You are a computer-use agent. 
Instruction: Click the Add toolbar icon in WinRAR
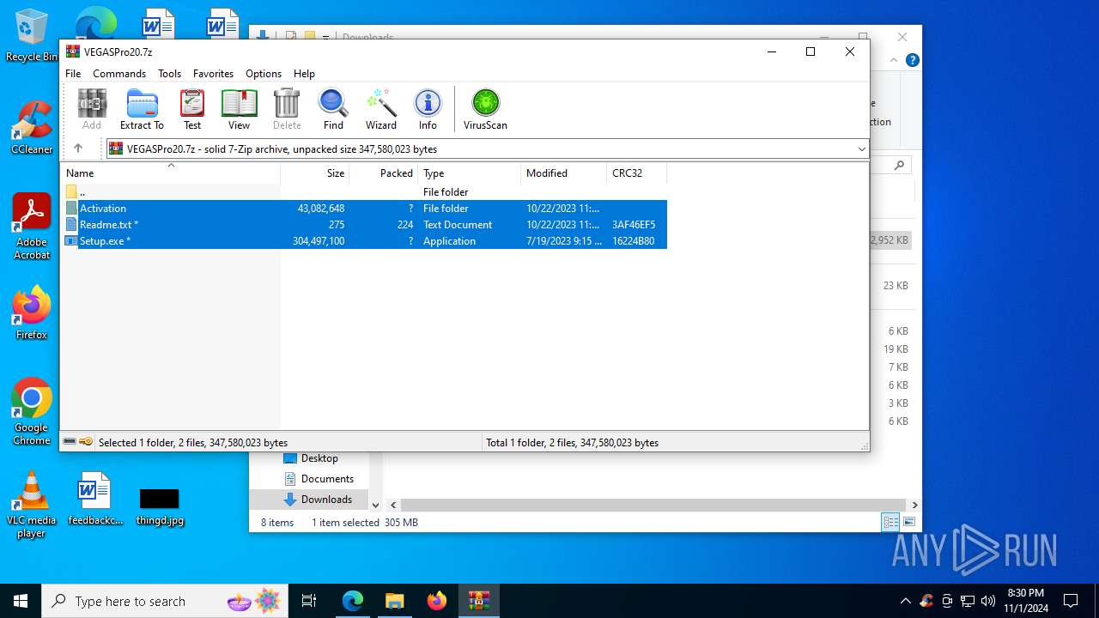[92, 109]
